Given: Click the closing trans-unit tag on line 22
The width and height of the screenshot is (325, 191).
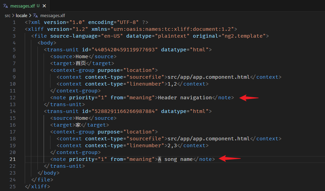Looking at the screenshot, I should pyautogui.click(x=65, y=166).
